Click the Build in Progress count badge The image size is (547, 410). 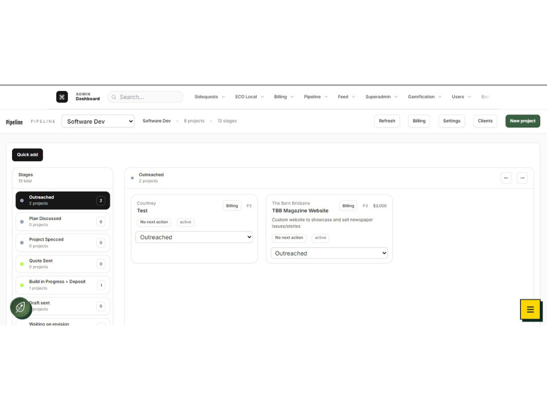click(x=101, y=285)
